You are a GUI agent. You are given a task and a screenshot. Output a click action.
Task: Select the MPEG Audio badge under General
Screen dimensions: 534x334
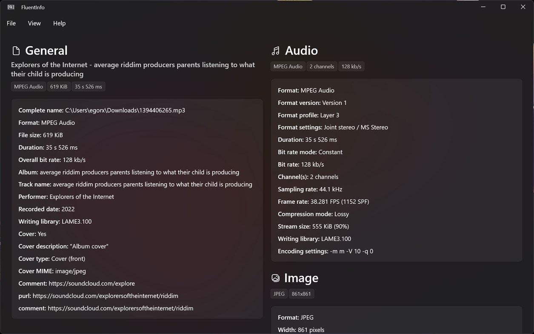(28, 86)
